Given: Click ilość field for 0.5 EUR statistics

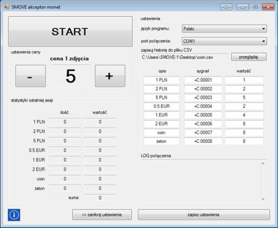Looking at the screenshot, I should pyautogui.click(x=65, y=150).
